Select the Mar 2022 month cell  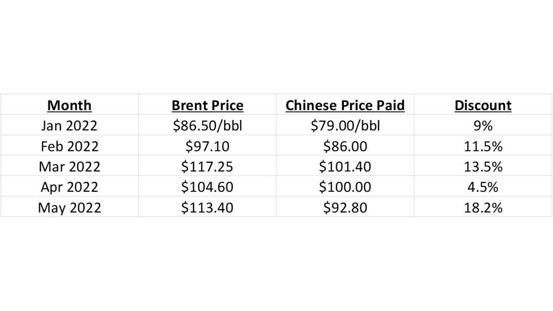(69, 166)
